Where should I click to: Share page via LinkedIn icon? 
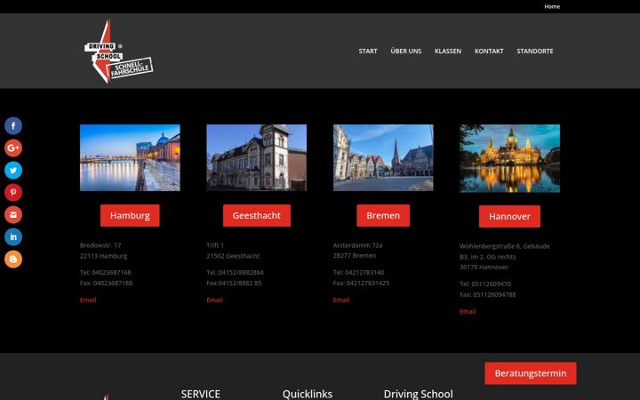(x=13, y=236)
